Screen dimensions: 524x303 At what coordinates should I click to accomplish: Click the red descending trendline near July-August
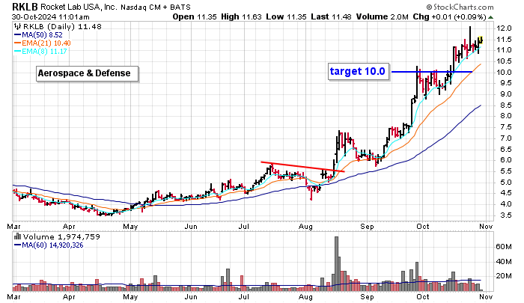coord(302,167)
